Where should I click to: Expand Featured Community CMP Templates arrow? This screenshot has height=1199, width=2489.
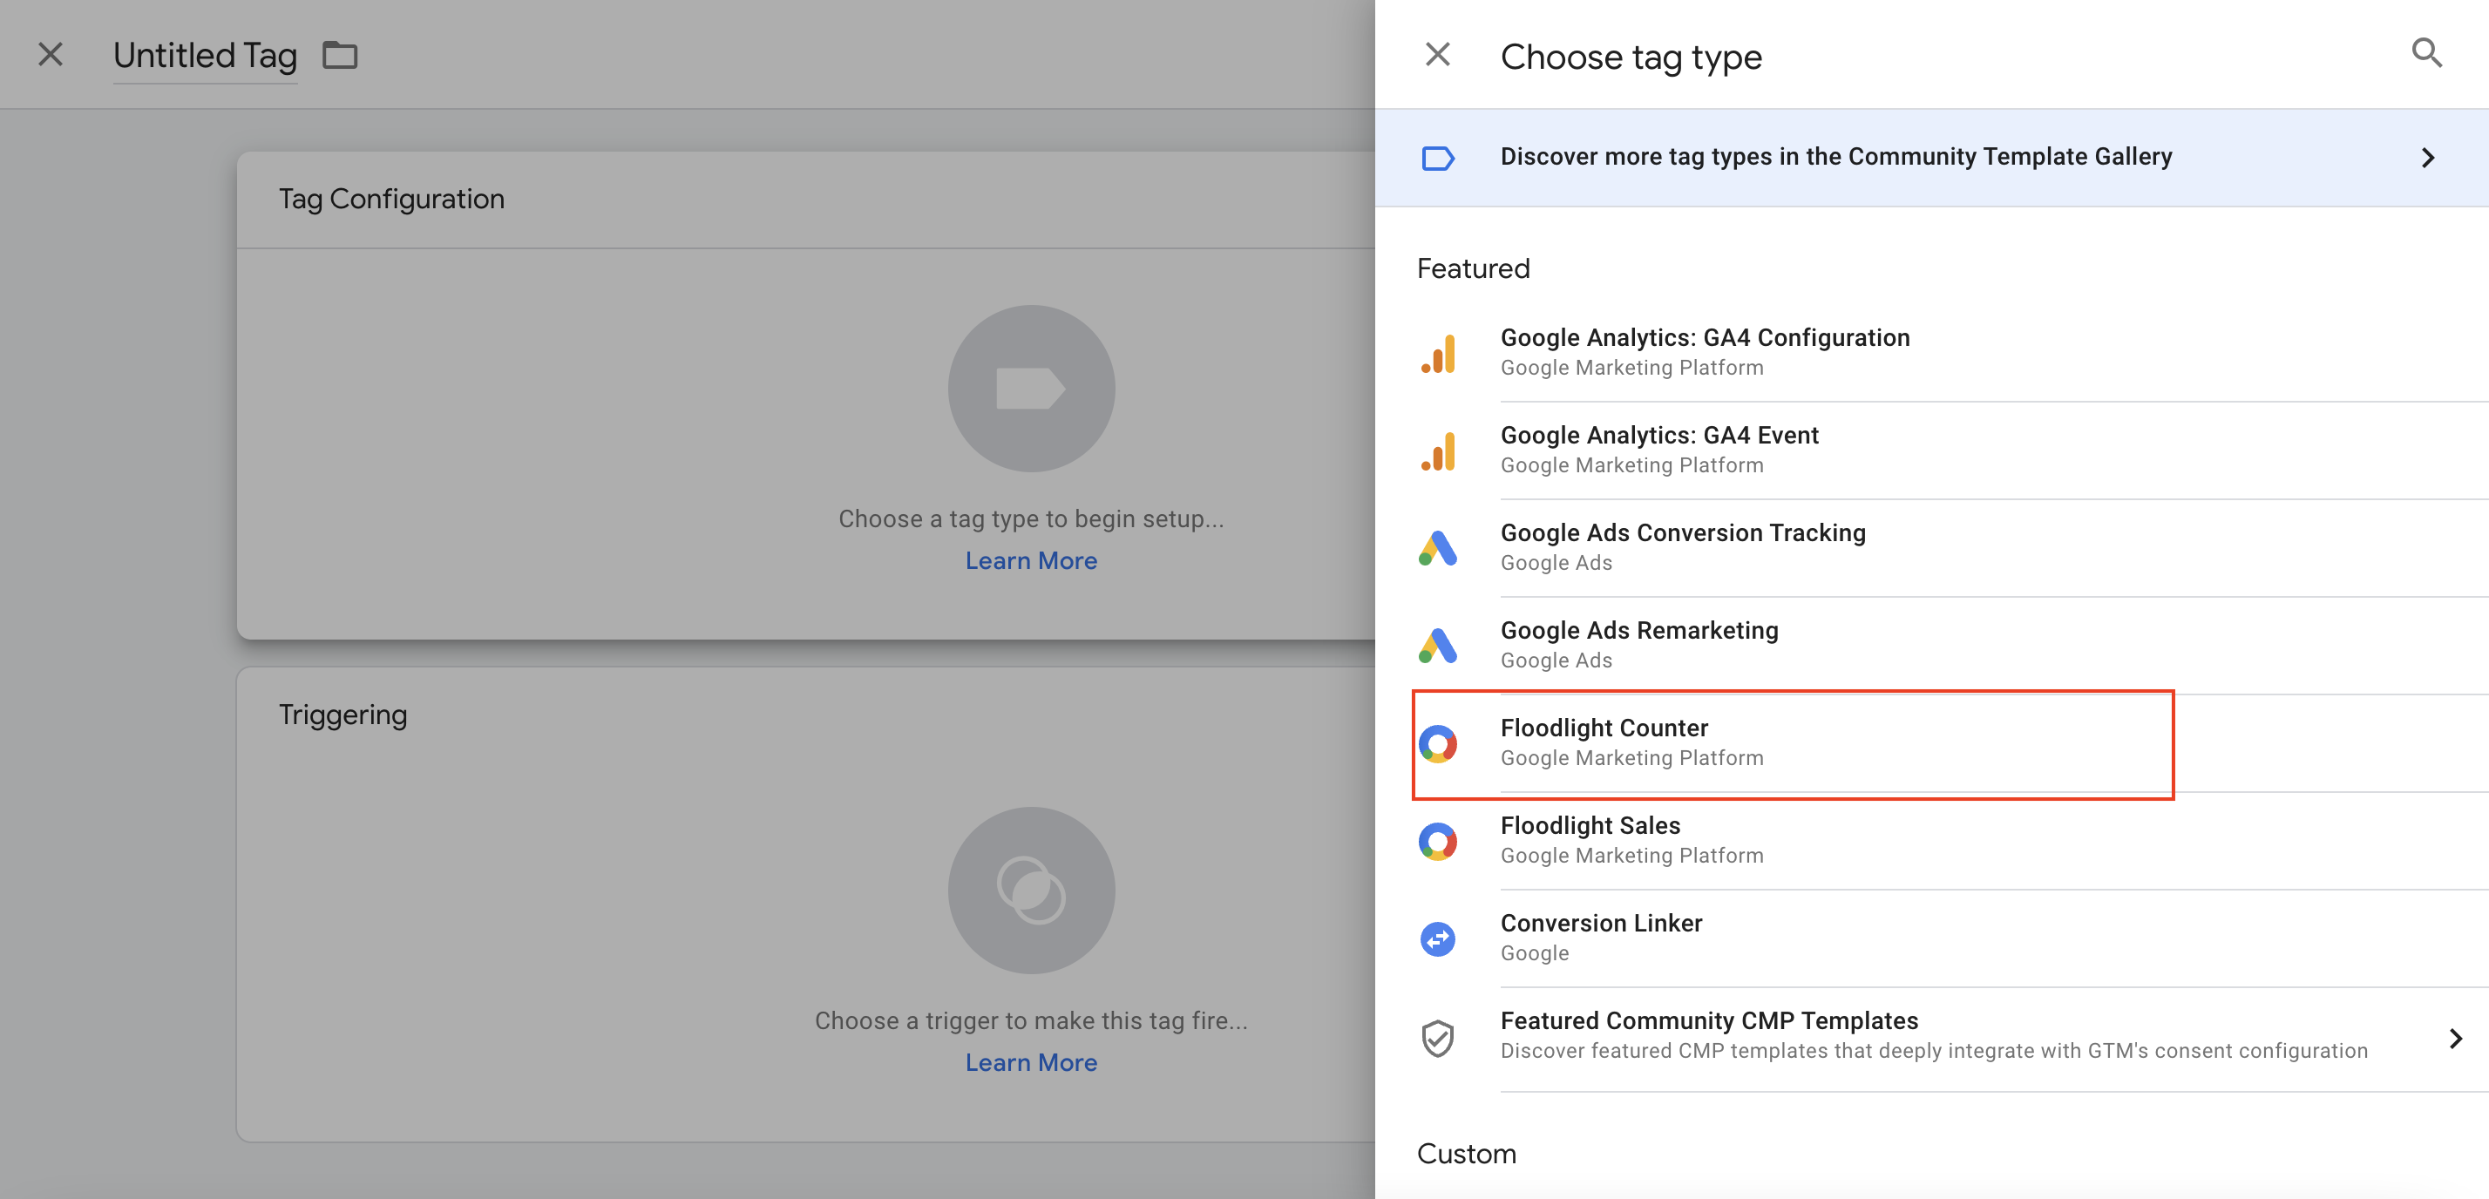tap(2455, 1038)
